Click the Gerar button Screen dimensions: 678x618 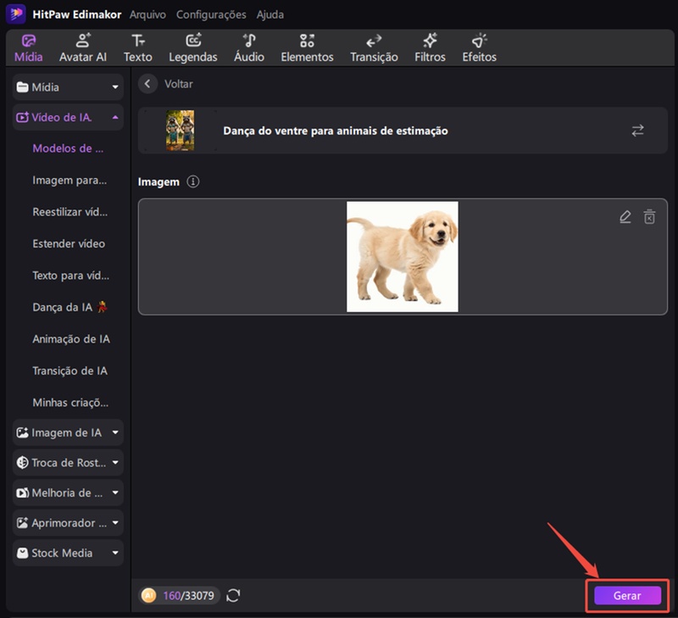coord(626,595)
